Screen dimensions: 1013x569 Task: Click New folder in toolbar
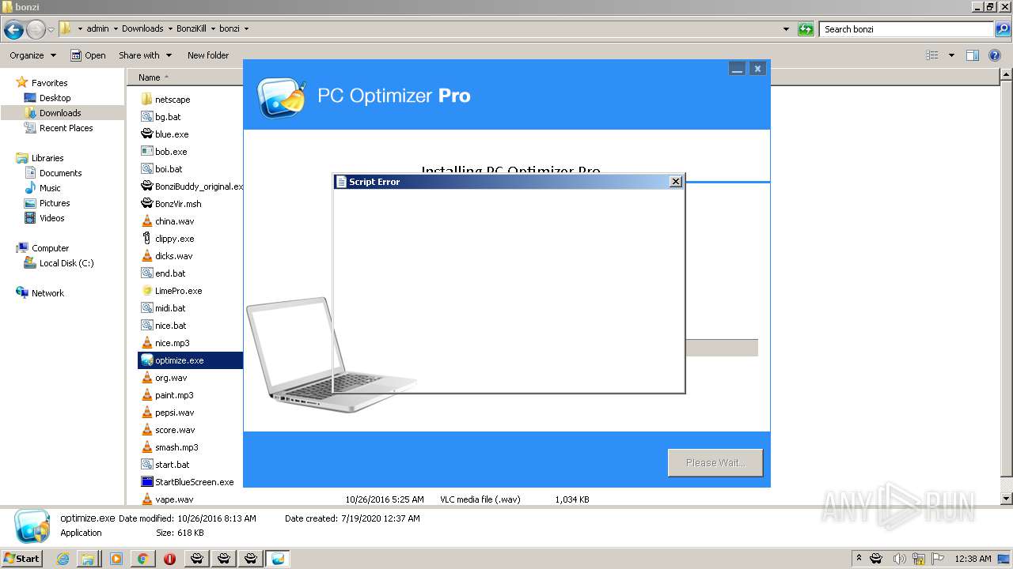(208, 55)
